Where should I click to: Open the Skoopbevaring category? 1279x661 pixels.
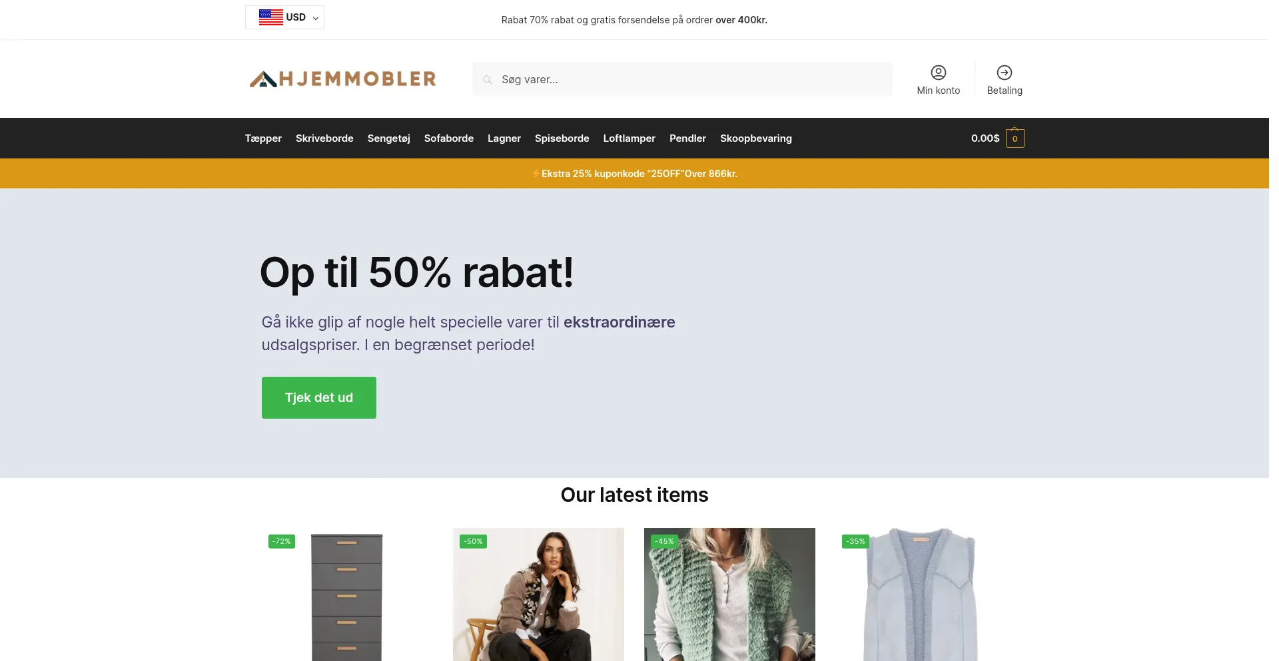pos(755,138)
